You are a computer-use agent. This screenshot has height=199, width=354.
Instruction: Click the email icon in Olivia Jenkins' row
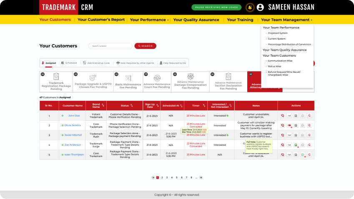(289, 125)
